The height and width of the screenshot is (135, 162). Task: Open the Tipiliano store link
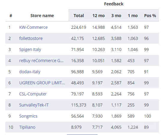coord(27,127)
